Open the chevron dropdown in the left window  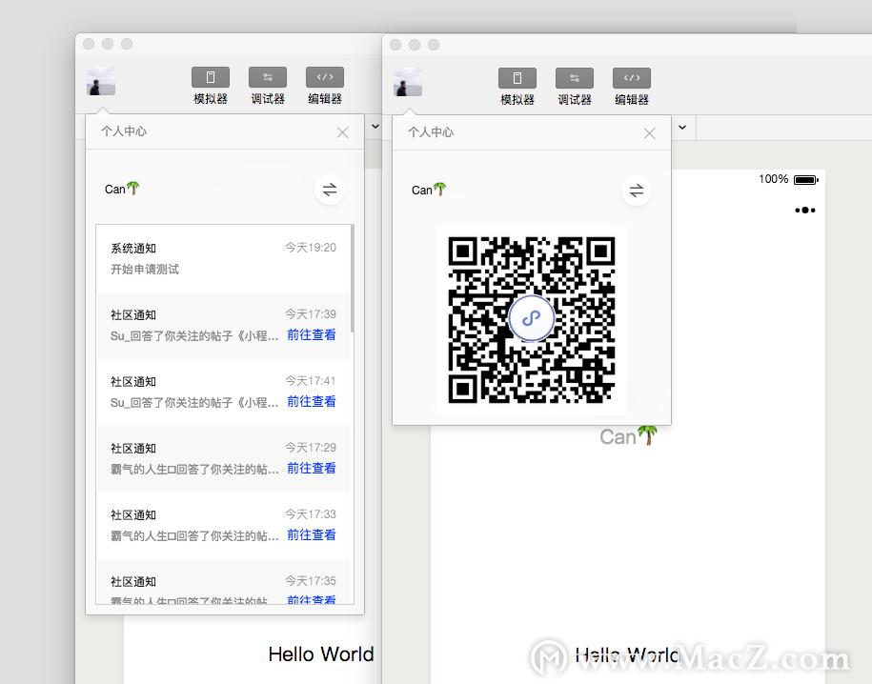click(374, 126)
